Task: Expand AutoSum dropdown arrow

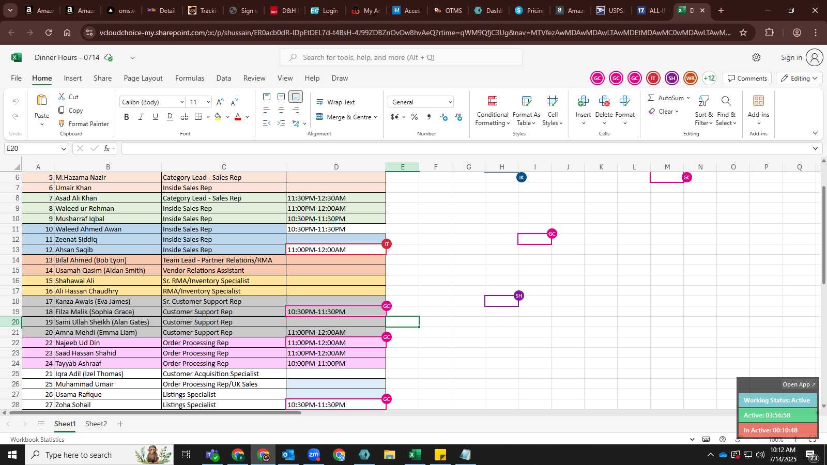Action: (x=688, y=98)
